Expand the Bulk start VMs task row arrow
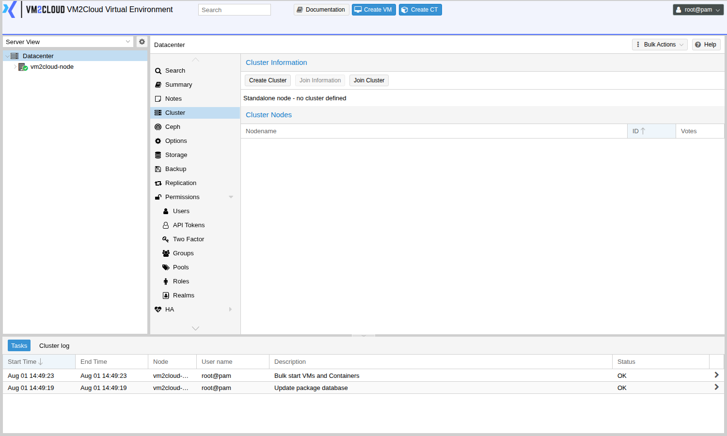The width and height of the screenshot is (727, 436). point(716,375)
